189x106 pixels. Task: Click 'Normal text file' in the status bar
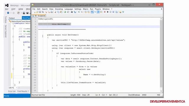[x=38, y=95]
